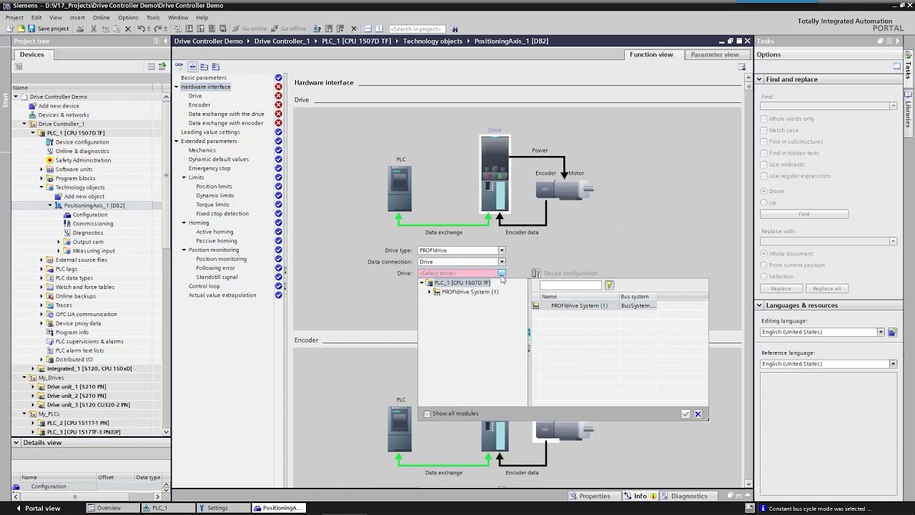Select Basic parameters in navigation

point(204,77)
